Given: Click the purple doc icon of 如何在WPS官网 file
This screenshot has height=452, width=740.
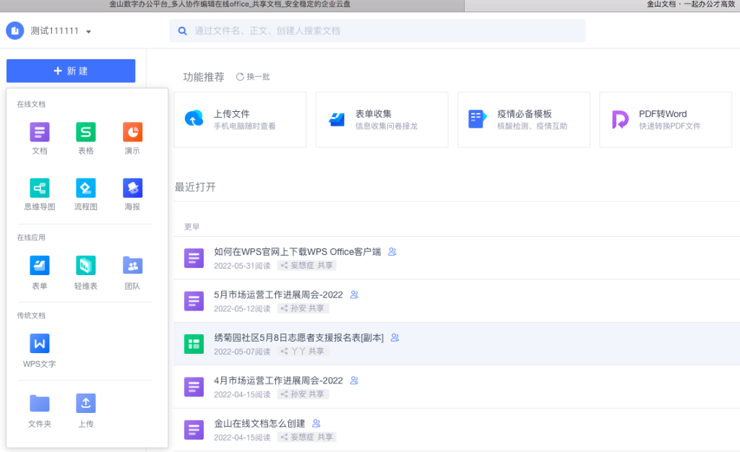Looking at the screenshot, I should (x=194, y=258).
